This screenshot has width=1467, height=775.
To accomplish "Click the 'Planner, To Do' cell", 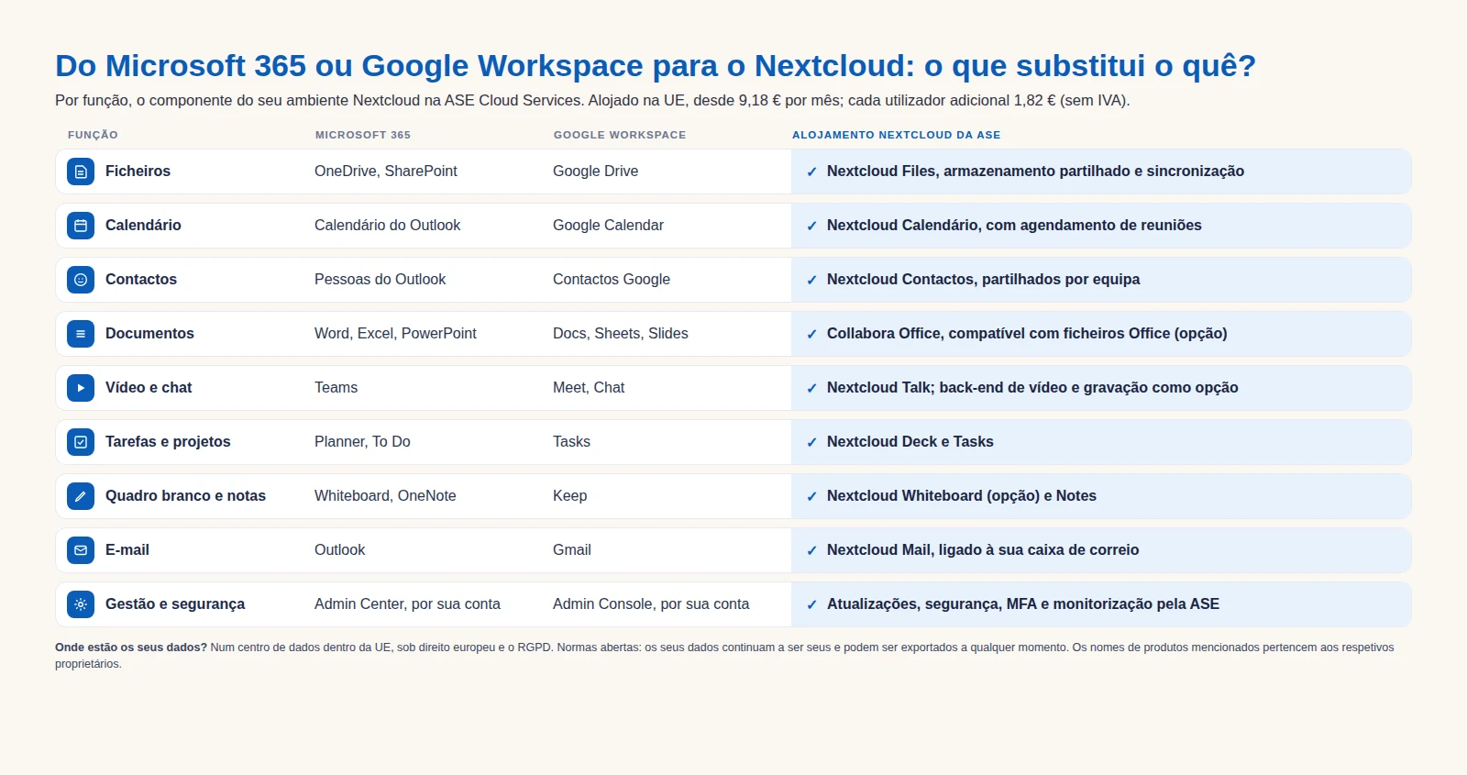I will pos(362,442).
